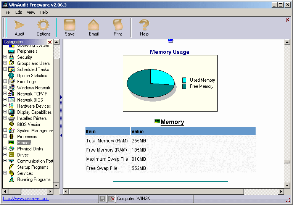Open Help question mark icon
The height and width of the screenshot is (205, 293).
tap(144, 25)
